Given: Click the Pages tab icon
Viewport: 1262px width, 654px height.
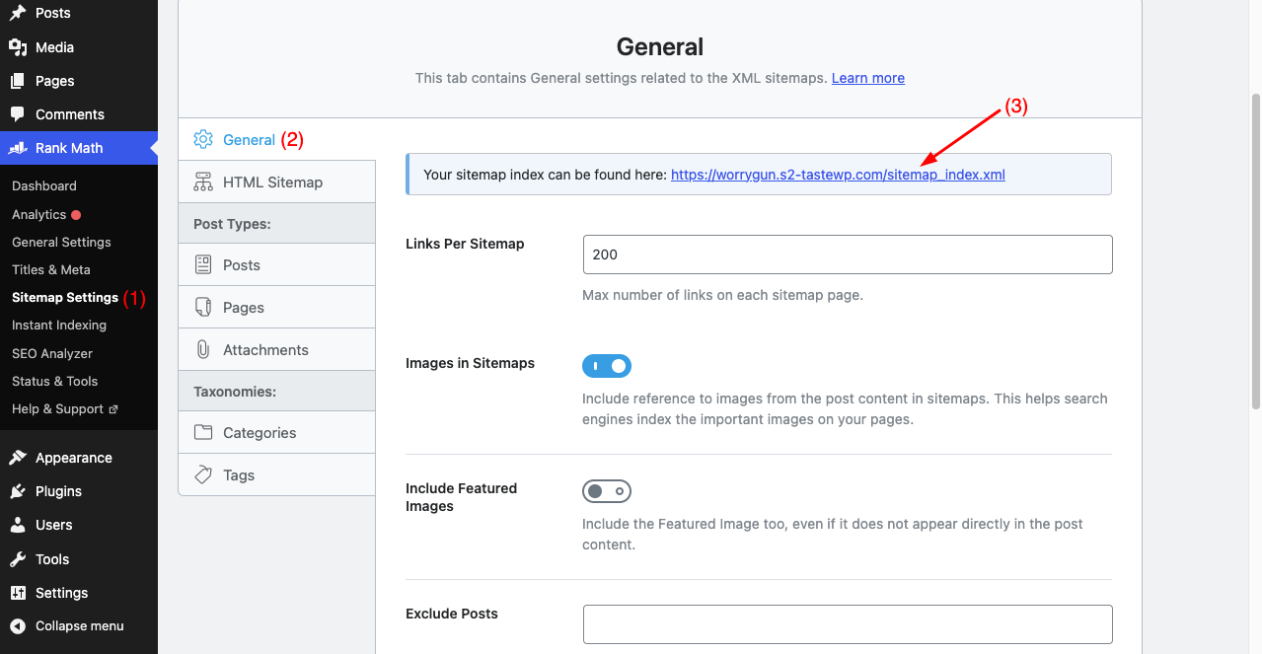Looking at the screenshot, I should pos(203,307).
